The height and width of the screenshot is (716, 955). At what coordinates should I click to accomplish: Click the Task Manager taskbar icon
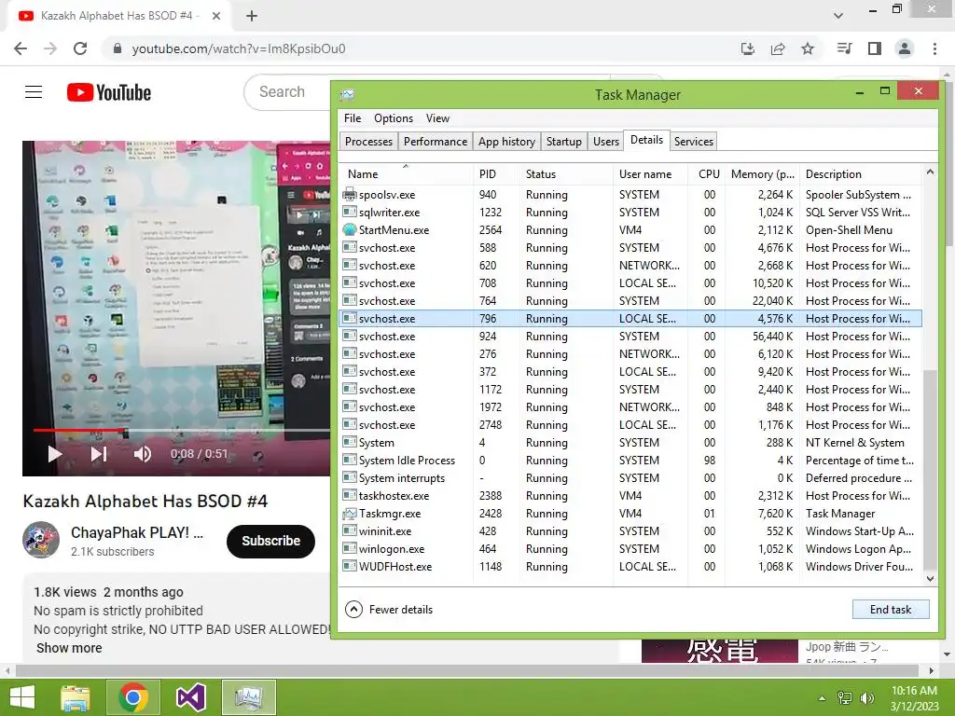pos(248,697)
